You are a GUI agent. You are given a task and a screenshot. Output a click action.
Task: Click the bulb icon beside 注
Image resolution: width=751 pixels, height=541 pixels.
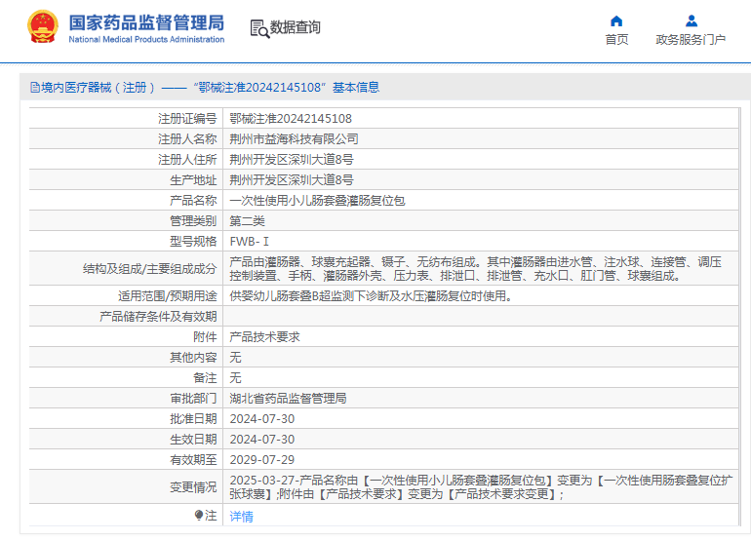pyautogui.click(x=199, y=515)
